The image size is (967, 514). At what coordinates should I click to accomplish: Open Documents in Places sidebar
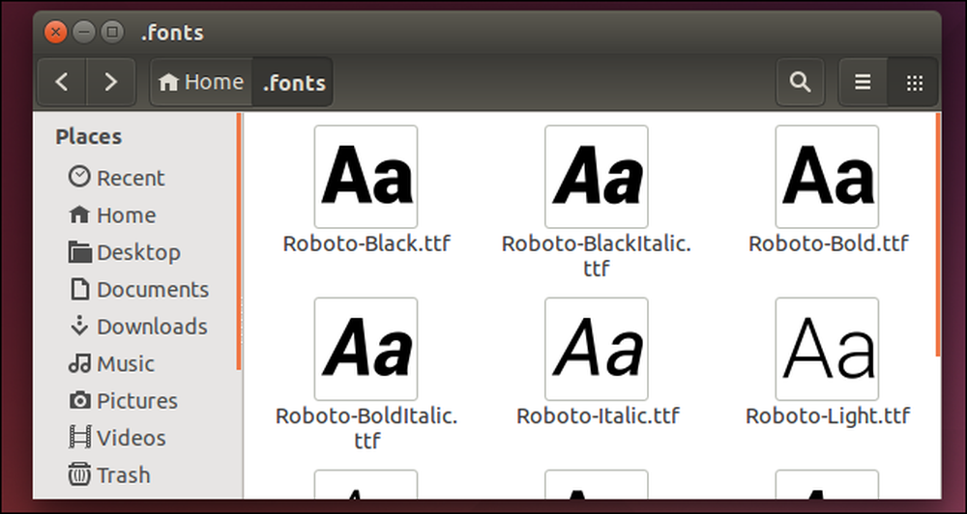pyautogui.click(x=153, y=289)
